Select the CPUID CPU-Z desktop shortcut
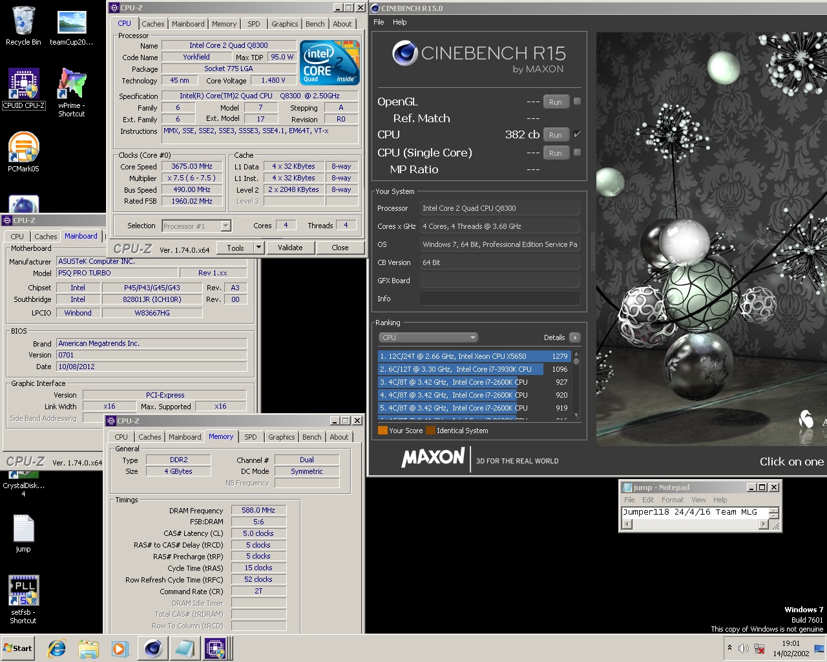This screenshot has height=662, width=827. [24, 89]
